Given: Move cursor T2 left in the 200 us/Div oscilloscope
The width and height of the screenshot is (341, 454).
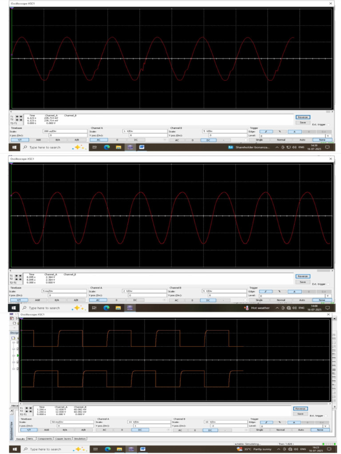Looking at the screenshot, I should [x=17, y=120].
